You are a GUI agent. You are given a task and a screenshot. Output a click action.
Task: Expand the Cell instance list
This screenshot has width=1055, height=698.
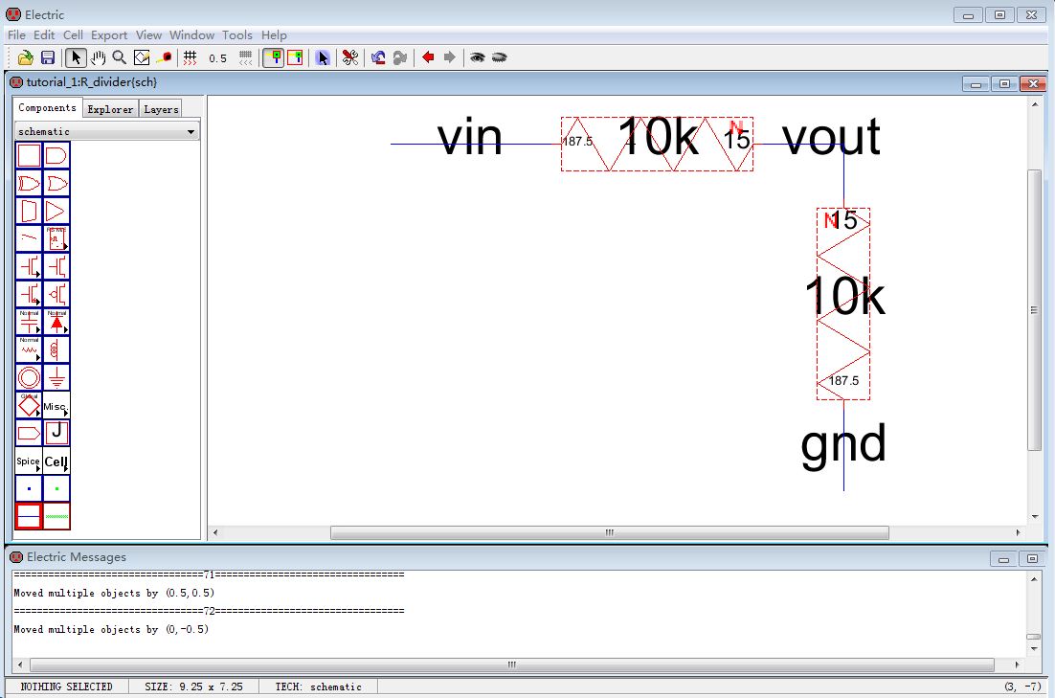point(56,462)
